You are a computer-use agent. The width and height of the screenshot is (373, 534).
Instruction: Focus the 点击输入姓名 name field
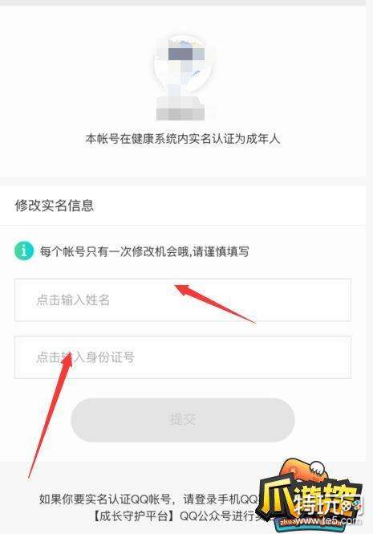183,300
